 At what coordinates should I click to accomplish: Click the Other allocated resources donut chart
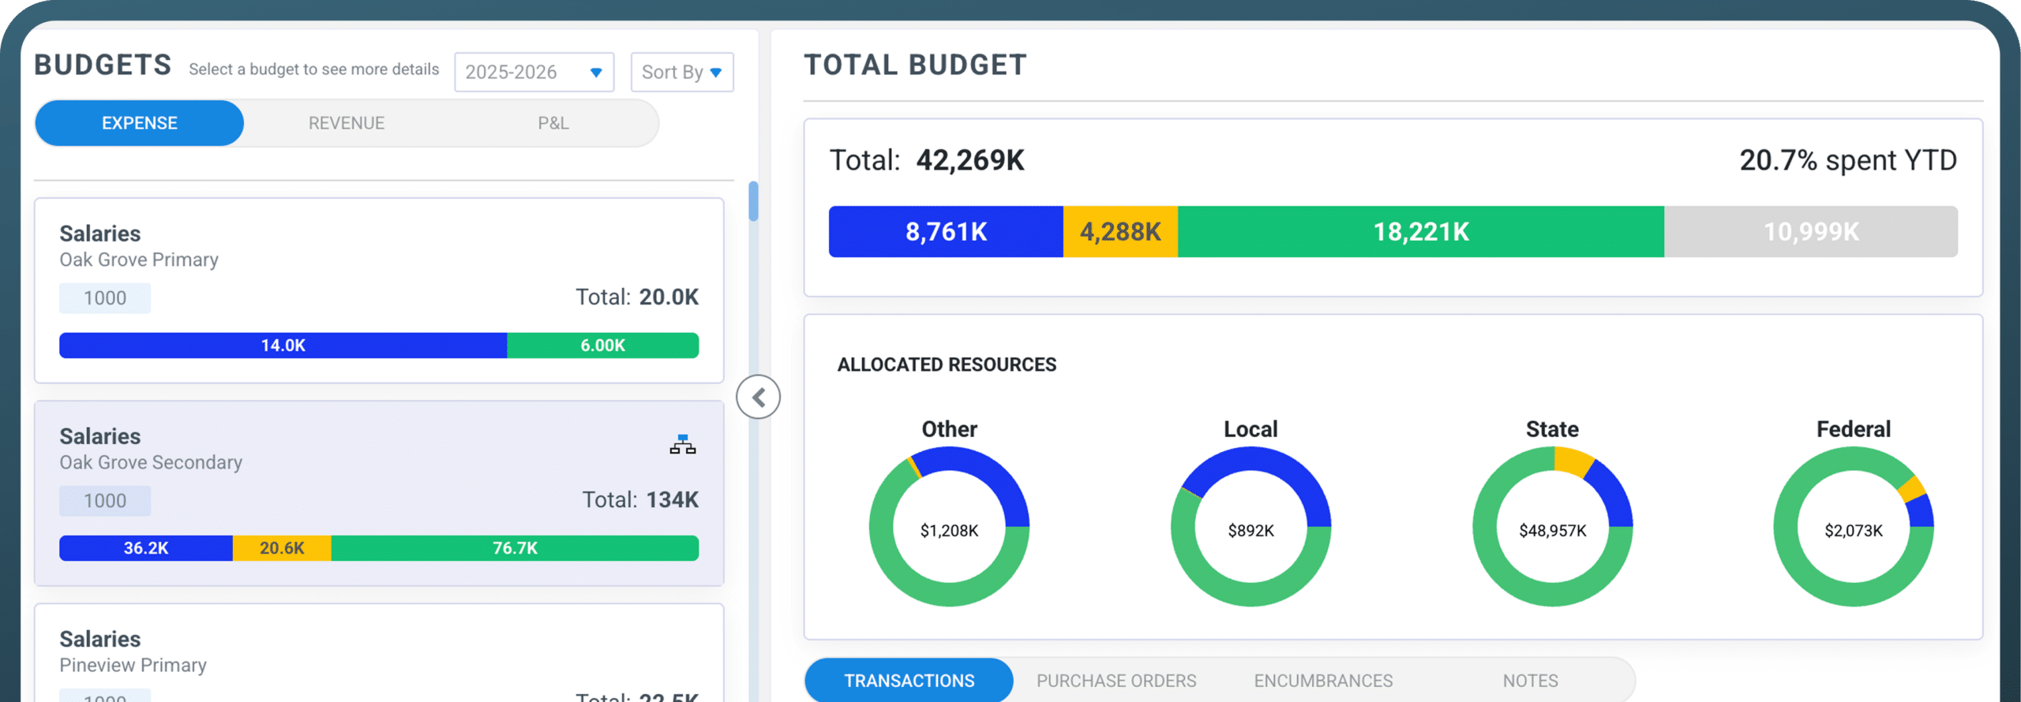click(949, 527)
